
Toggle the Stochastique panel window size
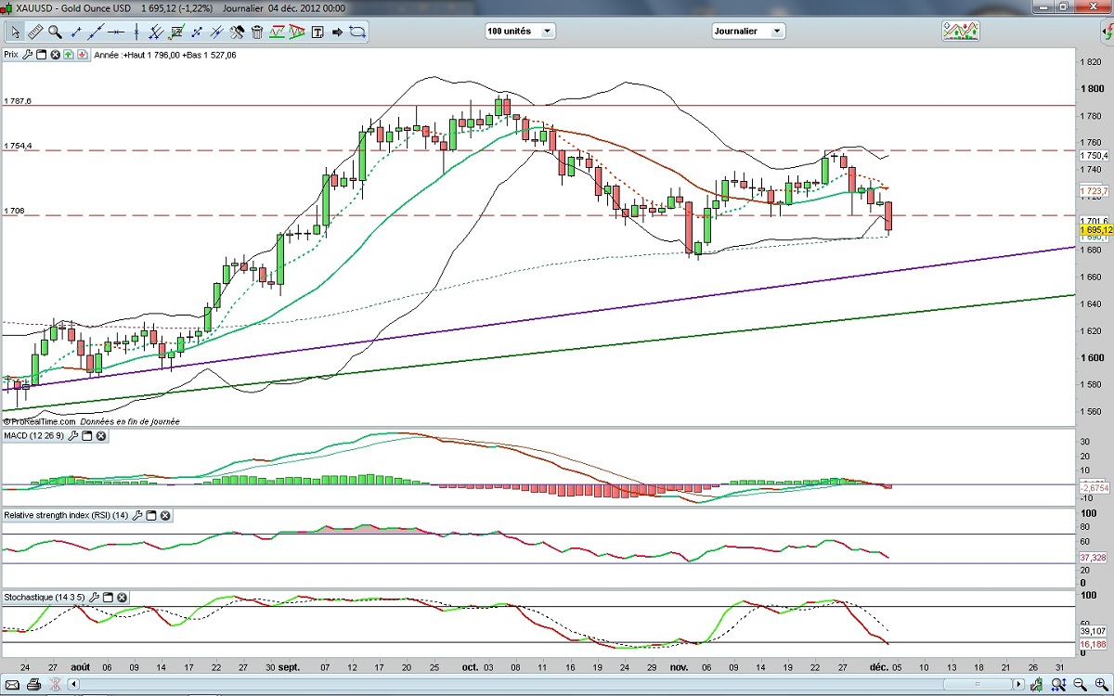107,598
